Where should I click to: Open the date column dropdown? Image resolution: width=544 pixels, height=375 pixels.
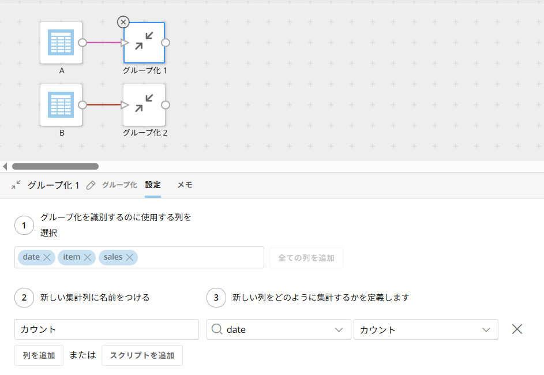point(339,329)
